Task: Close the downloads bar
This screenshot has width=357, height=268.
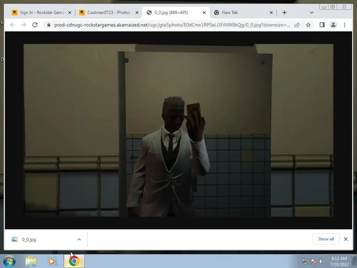Action: [x=346, y=239]
